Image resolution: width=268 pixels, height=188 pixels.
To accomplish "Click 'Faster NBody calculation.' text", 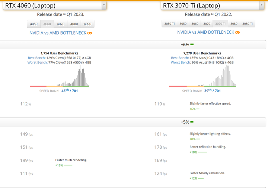I will pos(207,173).
